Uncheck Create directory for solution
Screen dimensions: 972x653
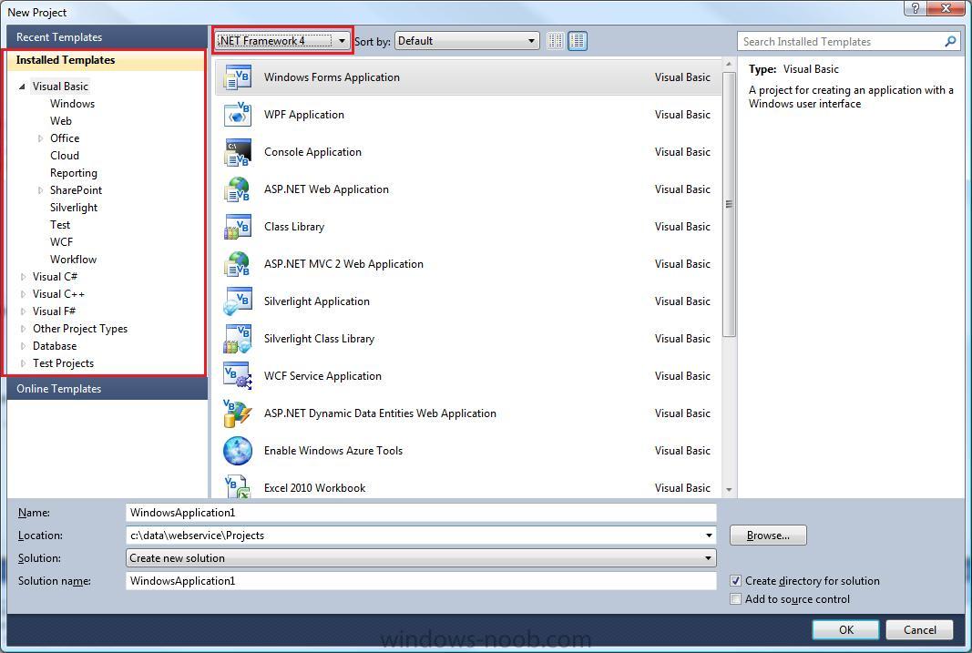(736, 580)
